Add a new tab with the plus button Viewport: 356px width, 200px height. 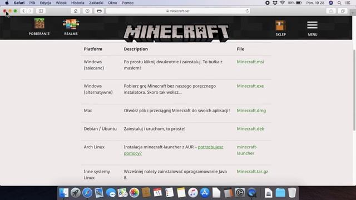[353, 12]
